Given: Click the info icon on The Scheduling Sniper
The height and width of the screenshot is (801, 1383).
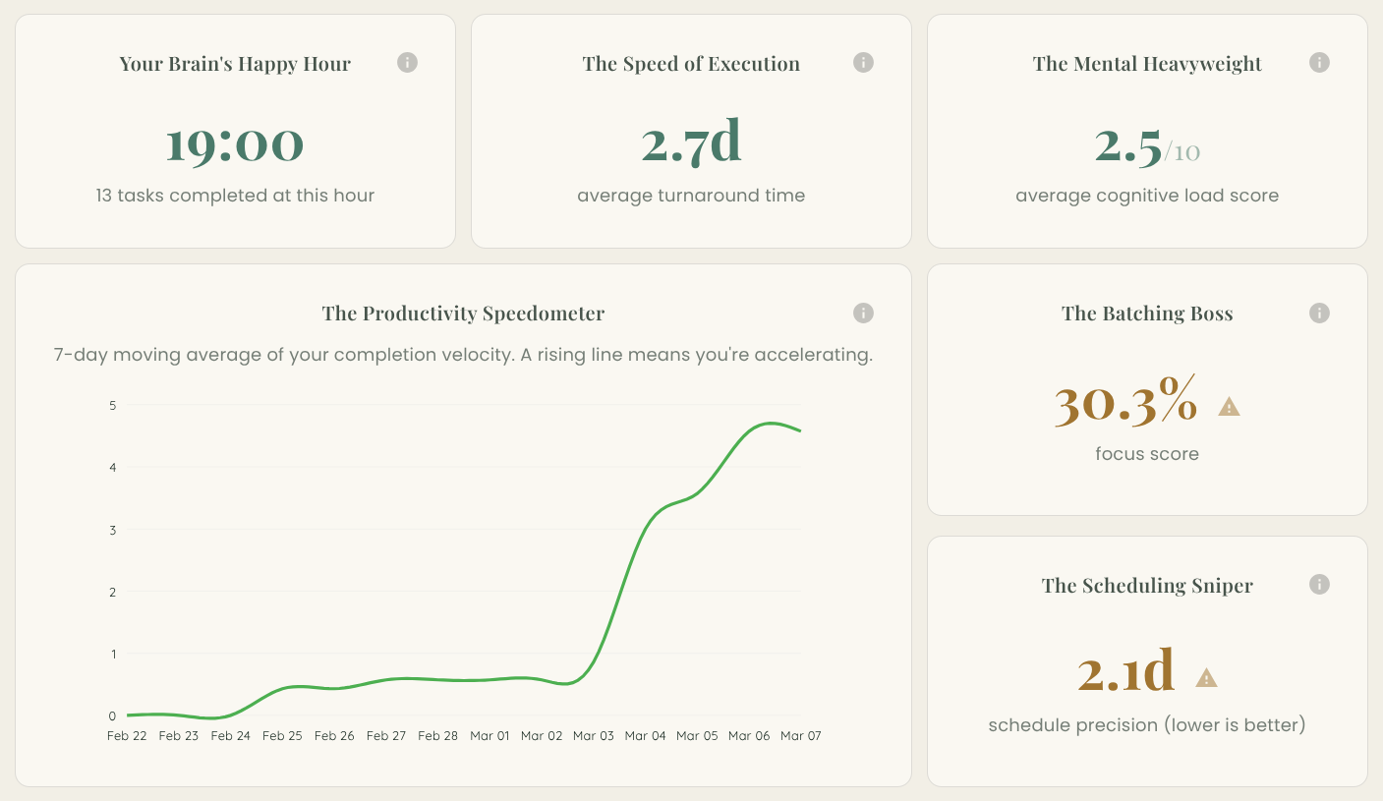Looking at the screenshot, I should coord(1320,584).
